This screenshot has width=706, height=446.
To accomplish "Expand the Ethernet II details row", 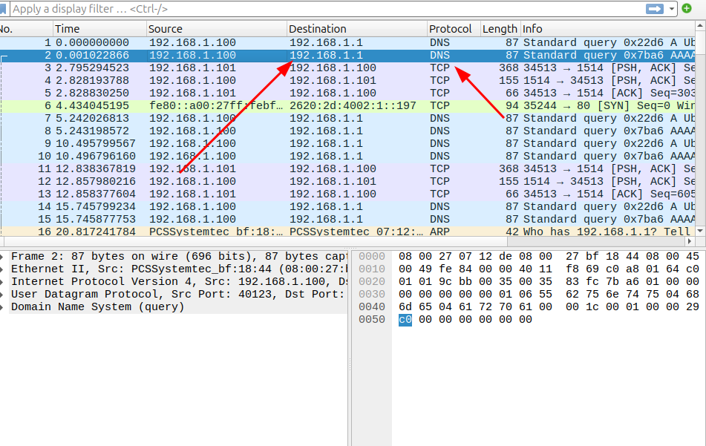I will click(2, 269).
